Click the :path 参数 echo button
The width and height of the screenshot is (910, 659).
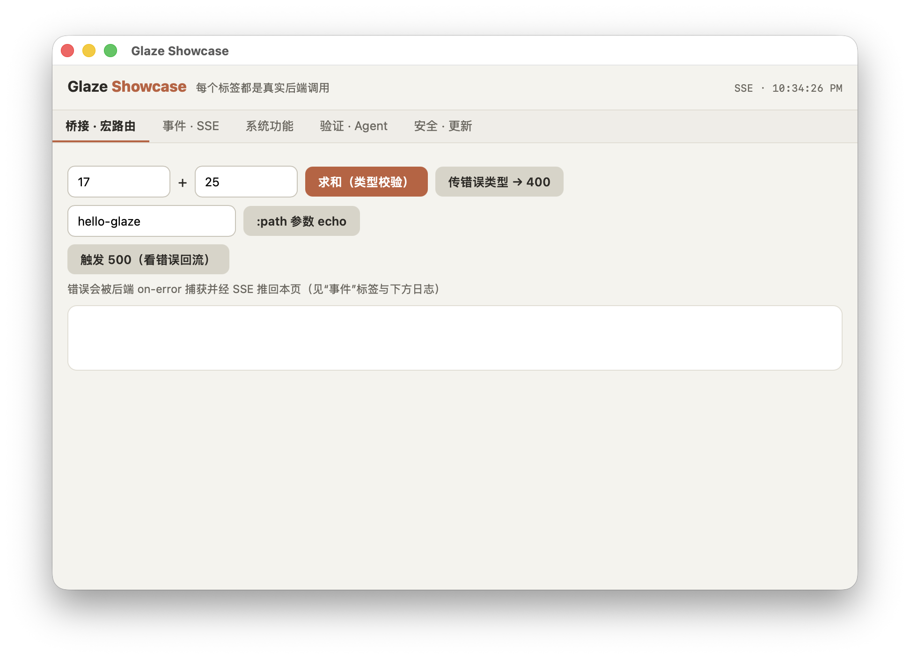[301, 221]
